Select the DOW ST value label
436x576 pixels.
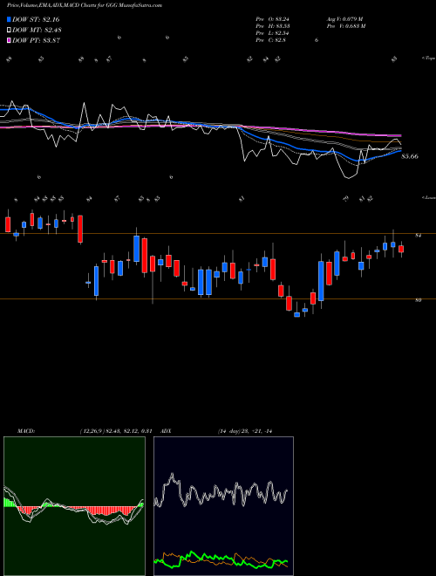[x=36, y=19]
